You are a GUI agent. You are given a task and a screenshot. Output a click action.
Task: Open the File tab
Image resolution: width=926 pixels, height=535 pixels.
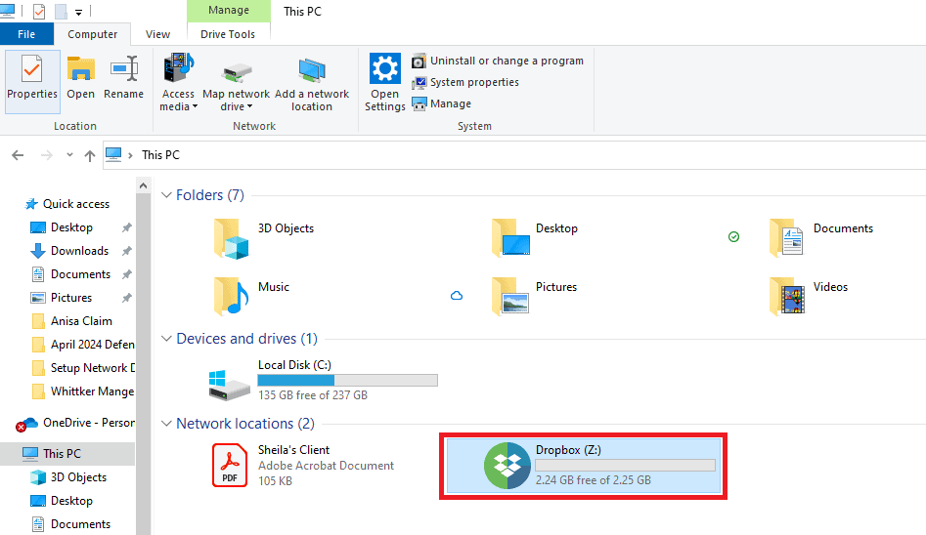pyautogui.click(x=26, y=34)
